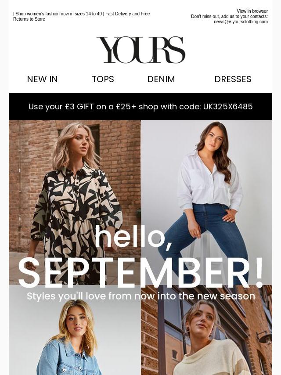Image resolution: width=281 pixels, height=375 pixels.
Task: Click 'Don't miss out, add us' text
Action: 229,16
